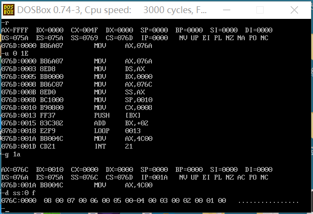Click the '-g 1a' command line
Image resolution: width=313 pixels, height=214 pixels.
point(11,154)
